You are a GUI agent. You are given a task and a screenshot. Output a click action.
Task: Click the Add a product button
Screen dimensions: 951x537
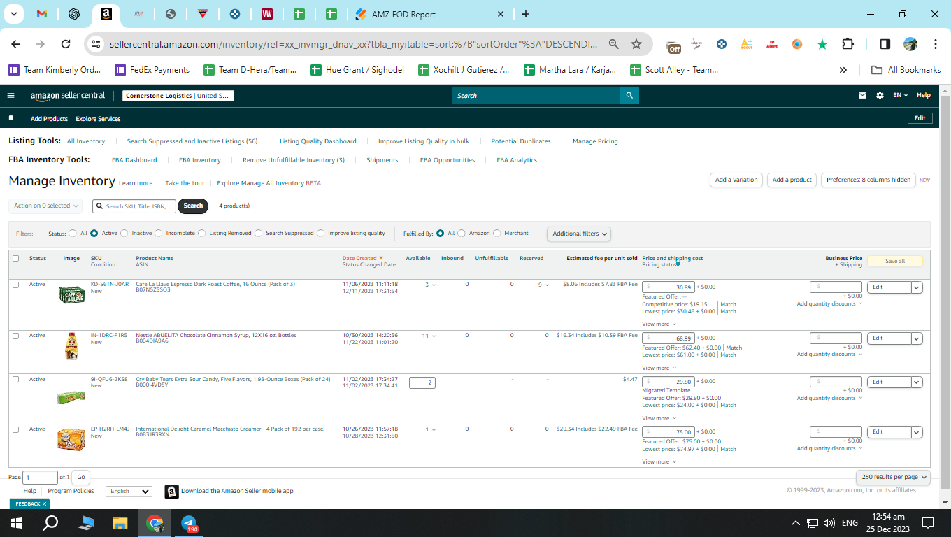click(792, 180)
